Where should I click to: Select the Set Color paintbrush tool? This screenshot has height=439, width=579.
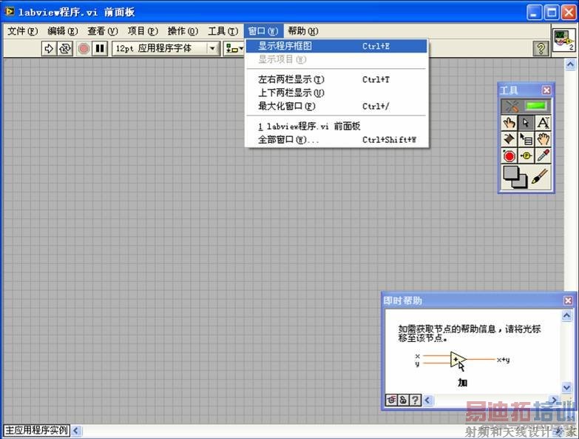540,177
